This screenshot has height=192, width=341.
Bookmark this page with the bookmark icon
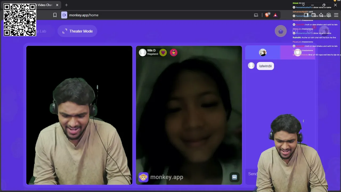(55, 15)
